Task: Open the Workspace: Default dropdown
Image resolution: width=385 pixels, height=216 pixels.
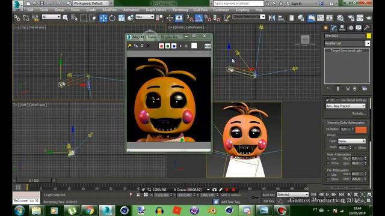Action: click(x=91, y=3)
